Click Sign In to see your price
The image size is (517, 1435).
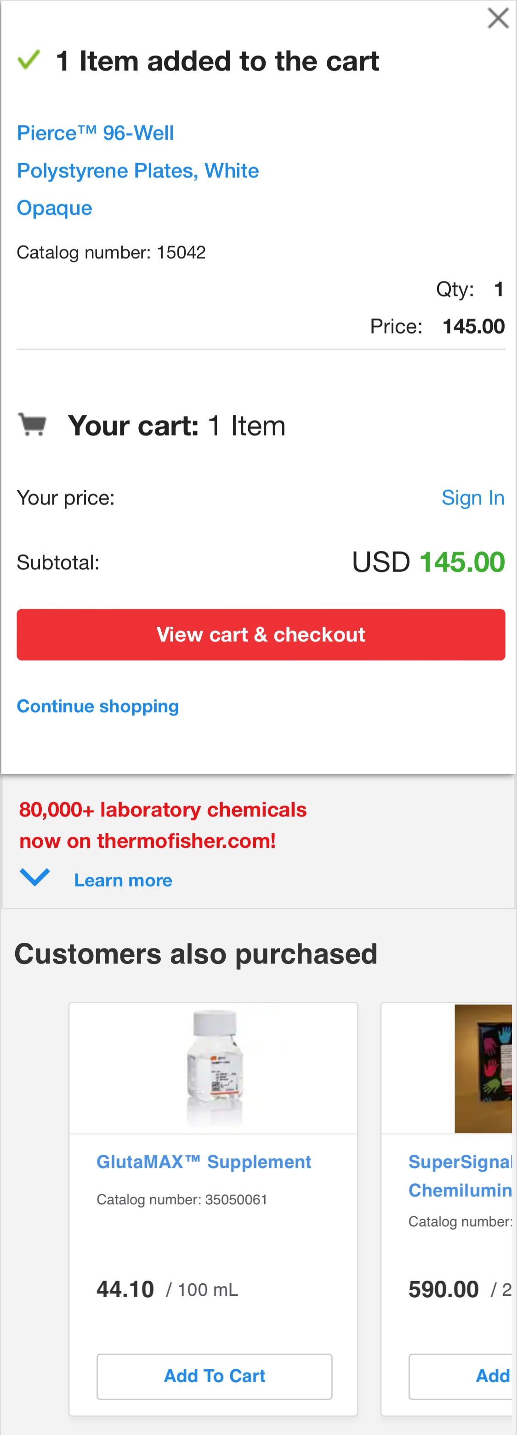(x=472, y=498)
